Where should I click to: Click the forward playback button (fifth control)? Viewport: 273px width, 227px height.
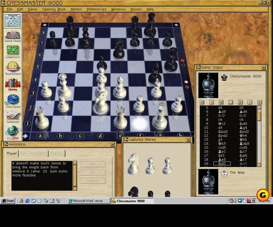[240, 102]
